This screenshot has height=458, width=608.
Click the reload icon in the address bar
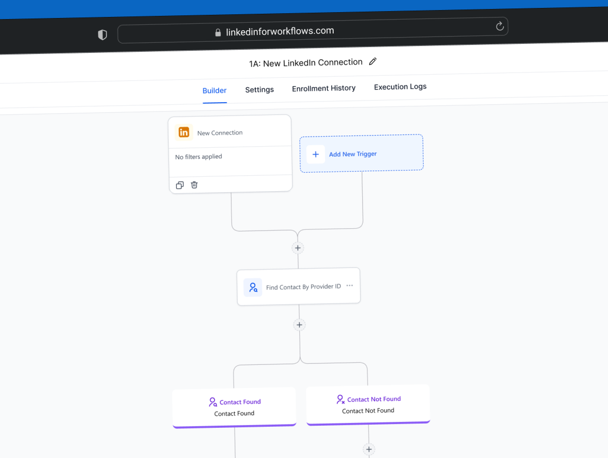click(x=499, y=26)
